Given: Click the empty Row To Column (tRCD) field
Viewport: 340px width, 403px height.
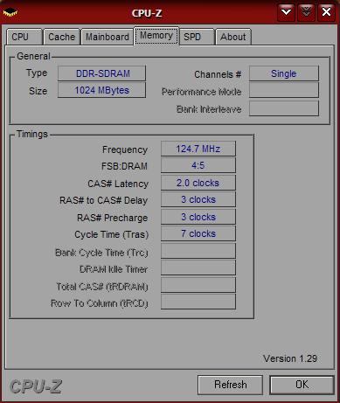Looking at the screenshot, I should (198, 302).
